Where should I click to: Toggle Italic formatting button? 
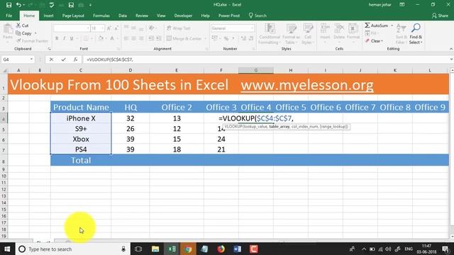pyautogui.click(x=64, y=38)
